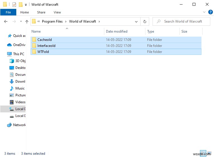
Task: Navigate to Program Files in breadcrumb
Action: 52,21
